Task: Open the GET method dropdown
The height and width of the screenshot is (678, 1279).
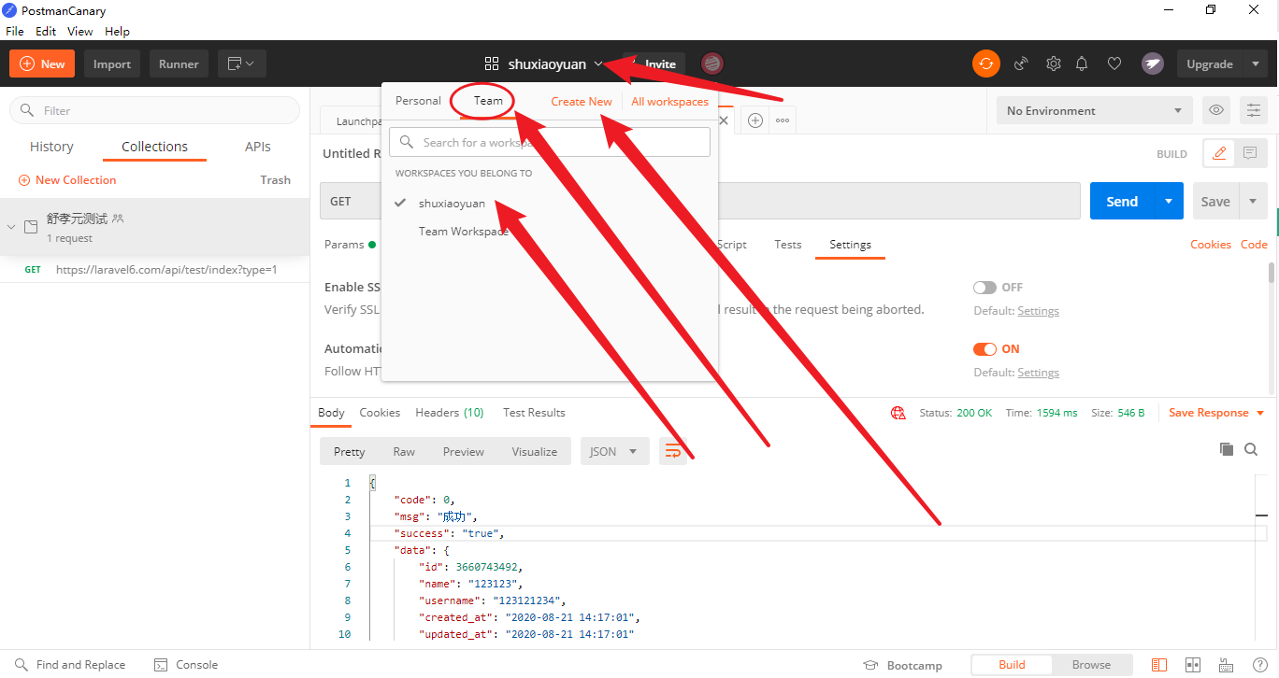Action: coord(351,201)
